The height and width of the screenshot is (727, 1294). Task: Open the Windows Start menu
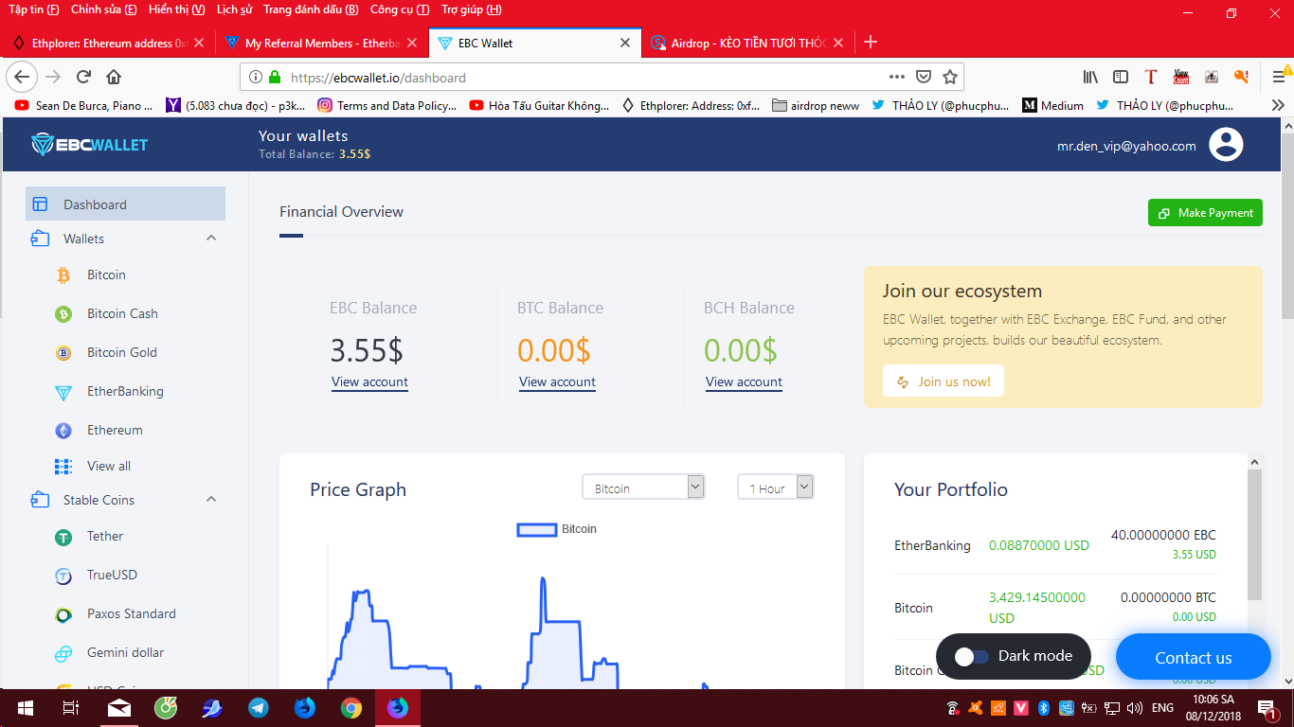[26, 707]
